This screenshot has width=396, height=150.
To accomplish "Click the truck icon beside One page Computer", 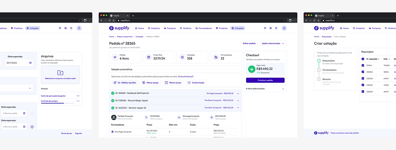I will click(179, 117).
